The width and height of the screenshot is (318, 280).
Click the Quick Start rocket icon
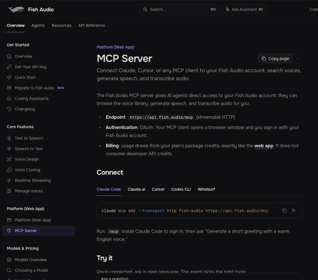(9, 77)
